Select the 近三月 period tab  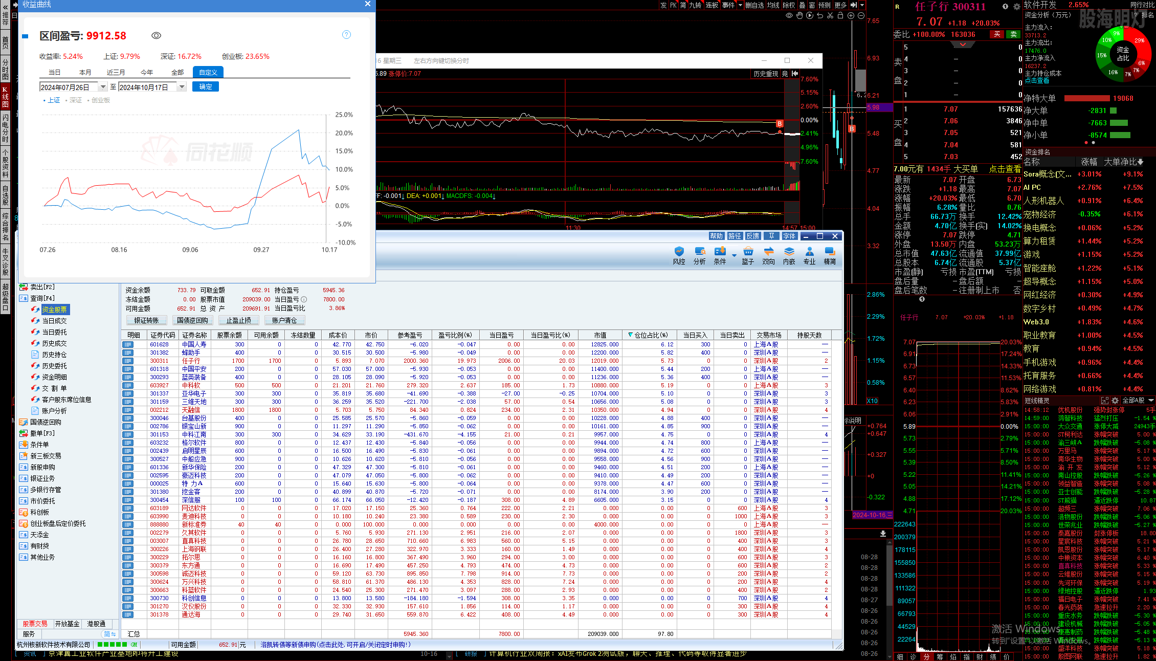[x=116, y=73]
